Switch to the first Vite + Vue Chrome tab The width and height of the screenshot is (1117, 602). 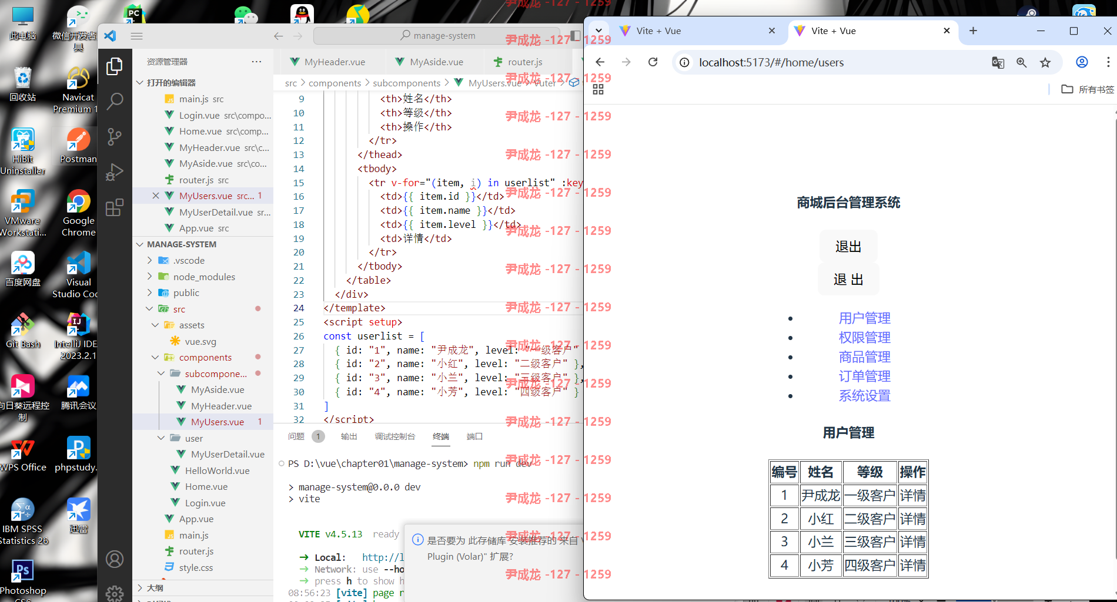coord(697,31)
